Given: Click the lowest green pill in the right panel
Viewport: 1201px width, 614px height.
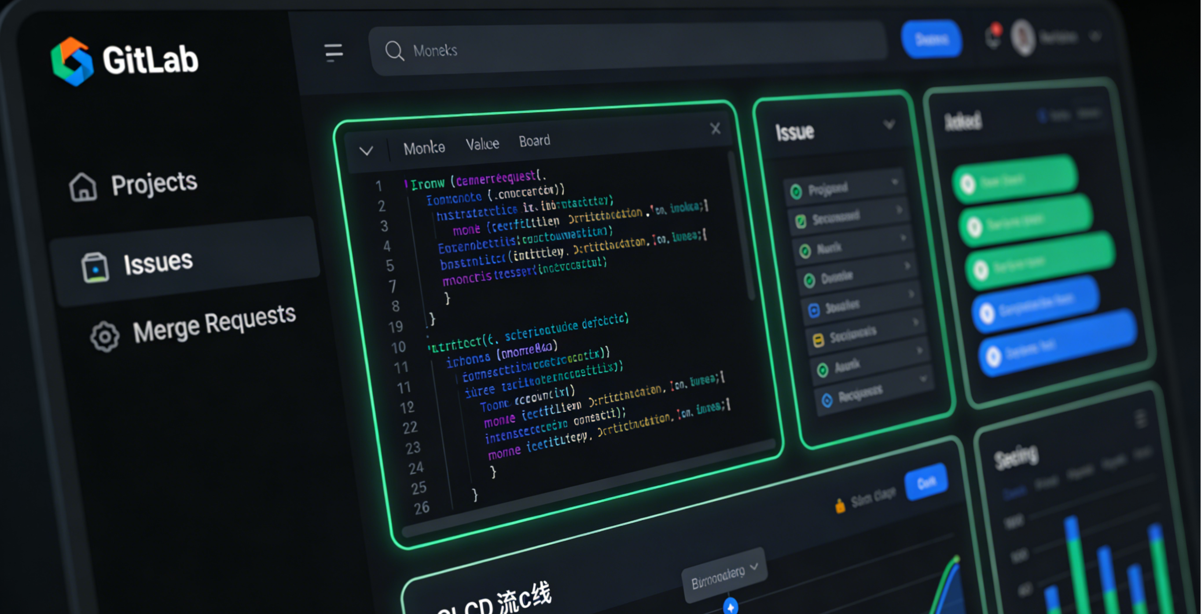Looking at the screenshot, I should (x=1040, y=261).
